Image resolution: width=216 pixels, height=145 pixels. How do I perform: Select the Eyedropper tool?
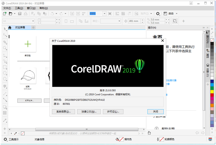pos(5,120)
